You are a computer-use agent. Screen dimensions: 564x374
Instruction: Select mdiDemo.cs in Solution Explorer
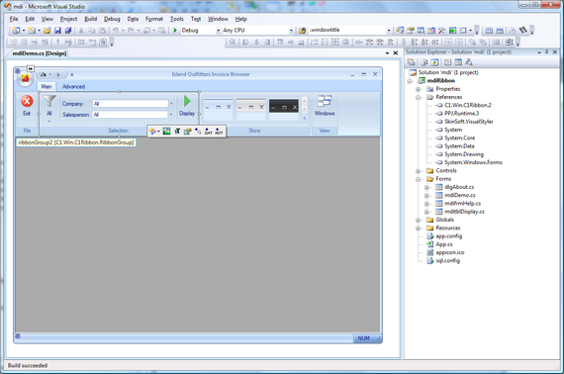point(460,195)
